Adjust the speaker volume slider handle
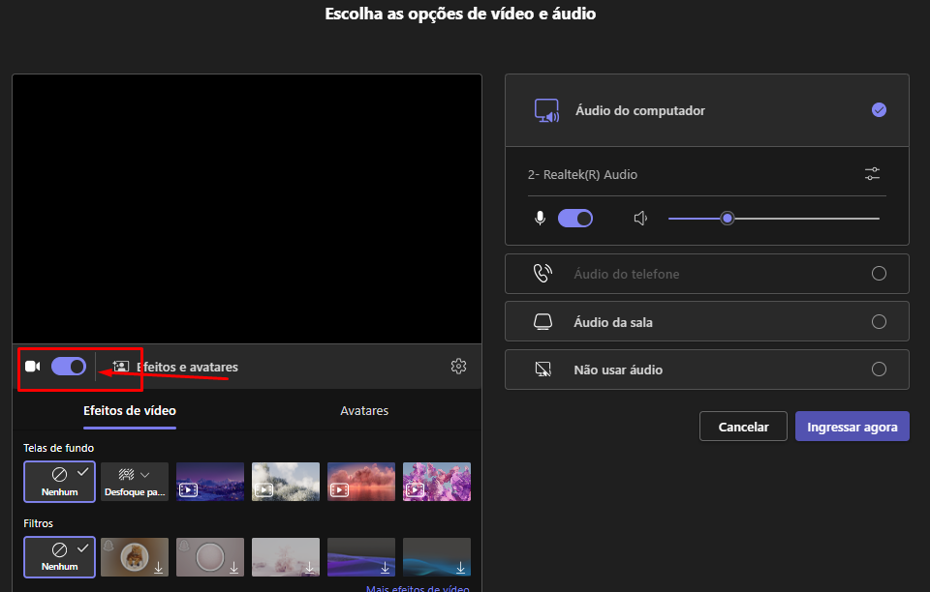This screenshot has height=592, width=930. [727, 219]
